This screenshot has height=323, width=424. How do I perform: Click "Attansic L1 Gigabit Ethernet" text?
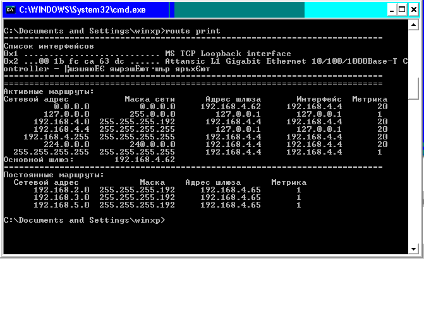(x=236, y=61)
